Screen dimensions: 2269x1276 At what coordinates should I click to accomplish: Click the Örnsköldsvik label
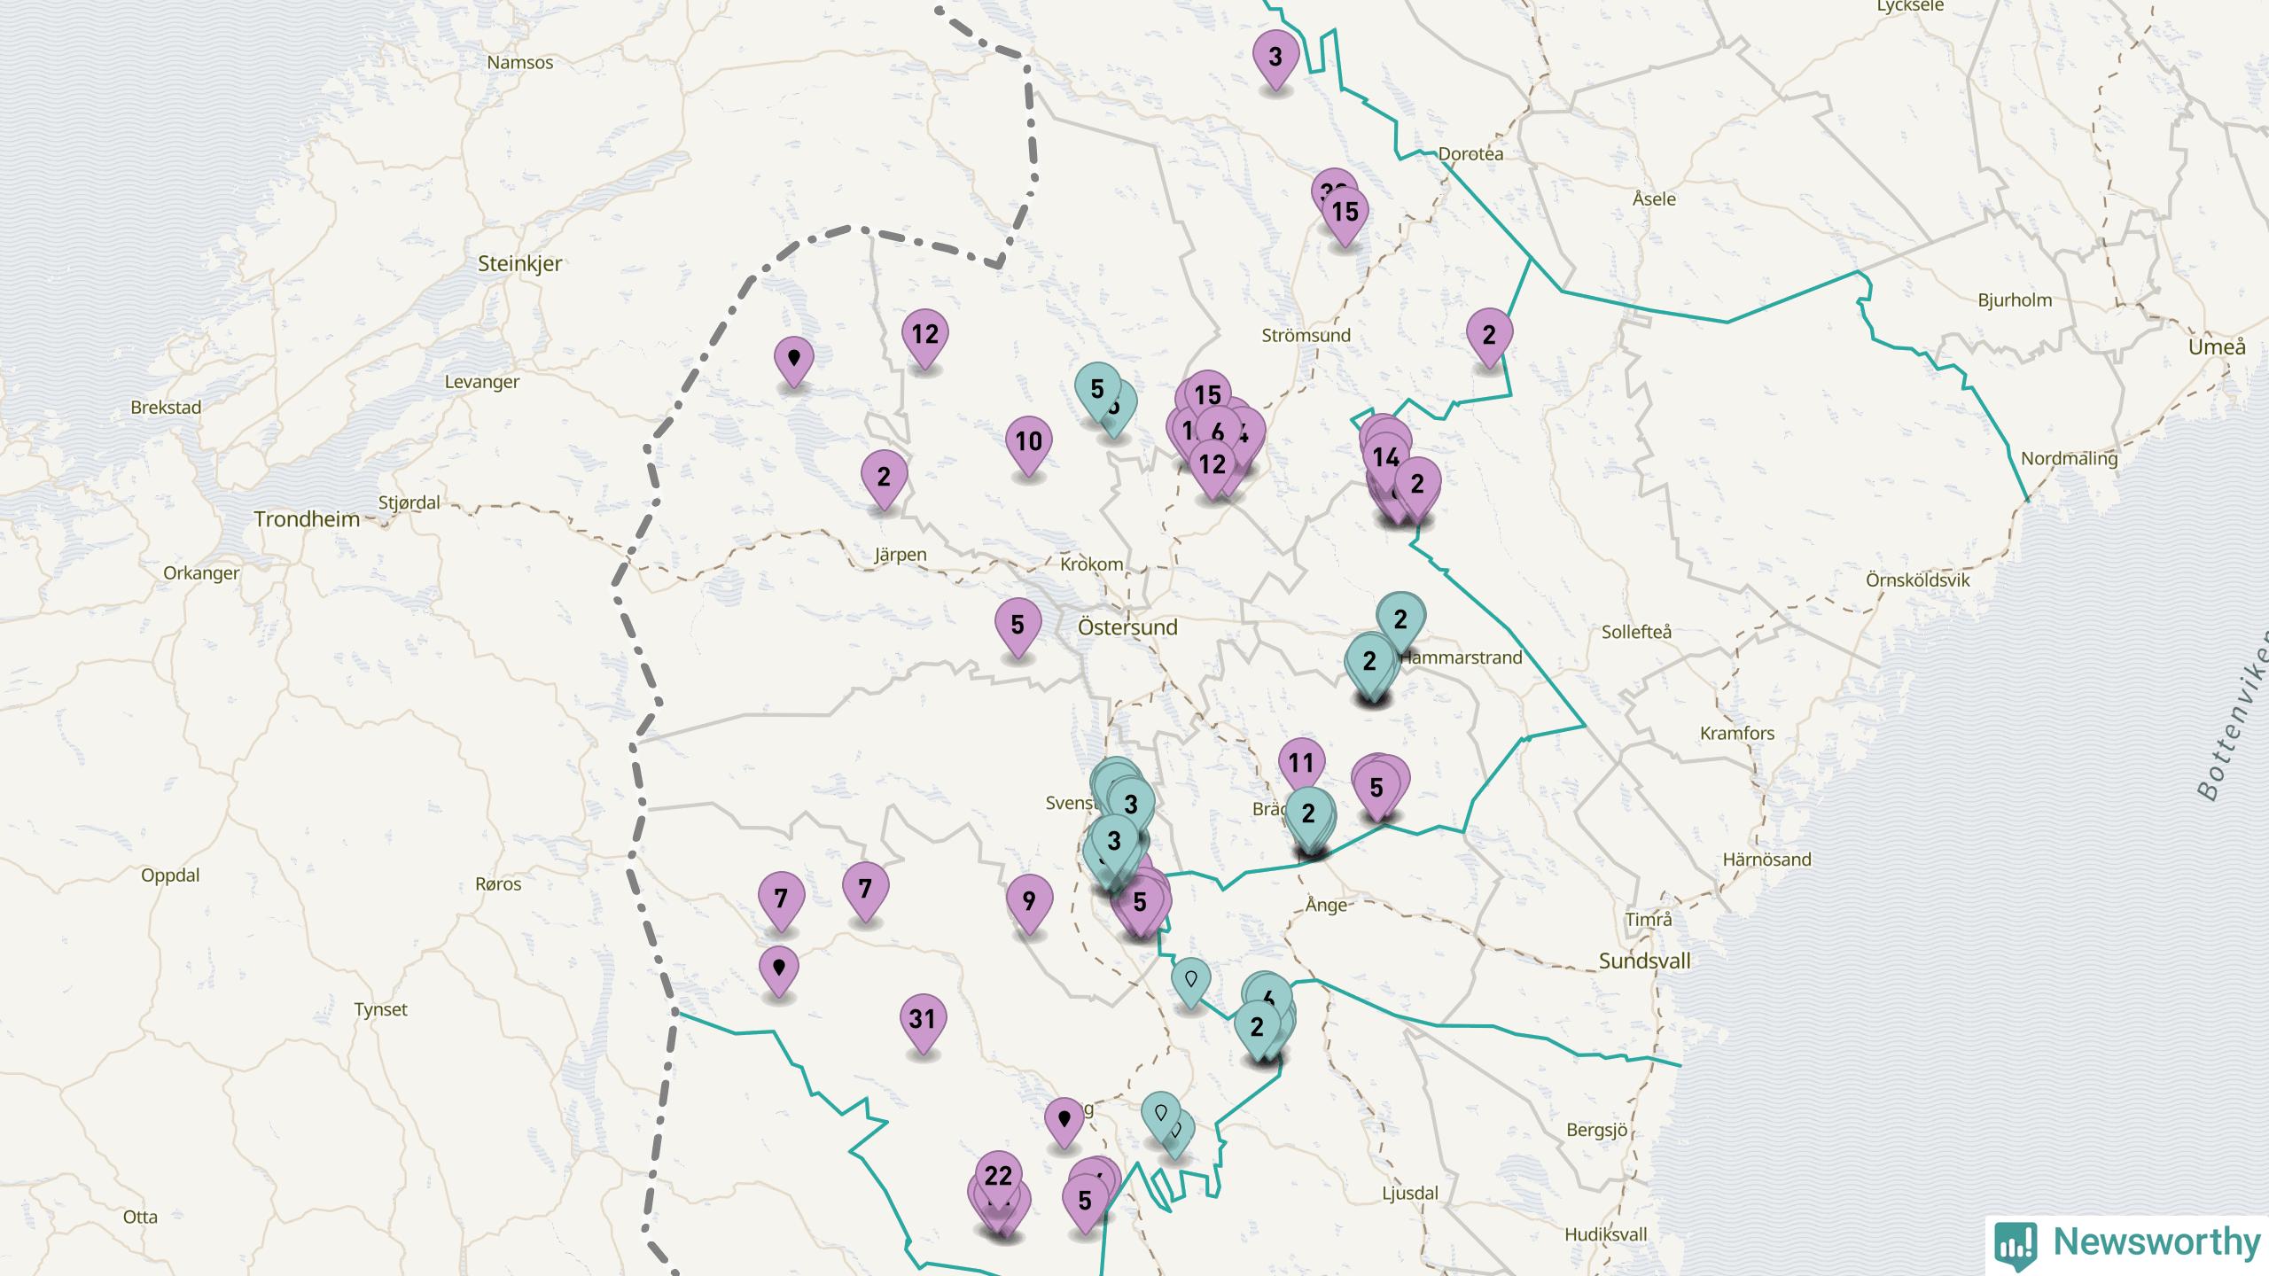(x=1918, y=580)
